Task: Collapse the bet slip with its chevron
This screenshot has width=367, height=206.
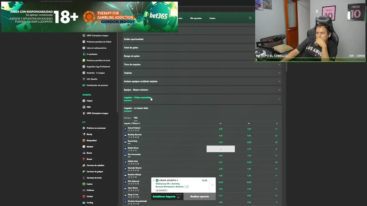Action: pos(212,185)
